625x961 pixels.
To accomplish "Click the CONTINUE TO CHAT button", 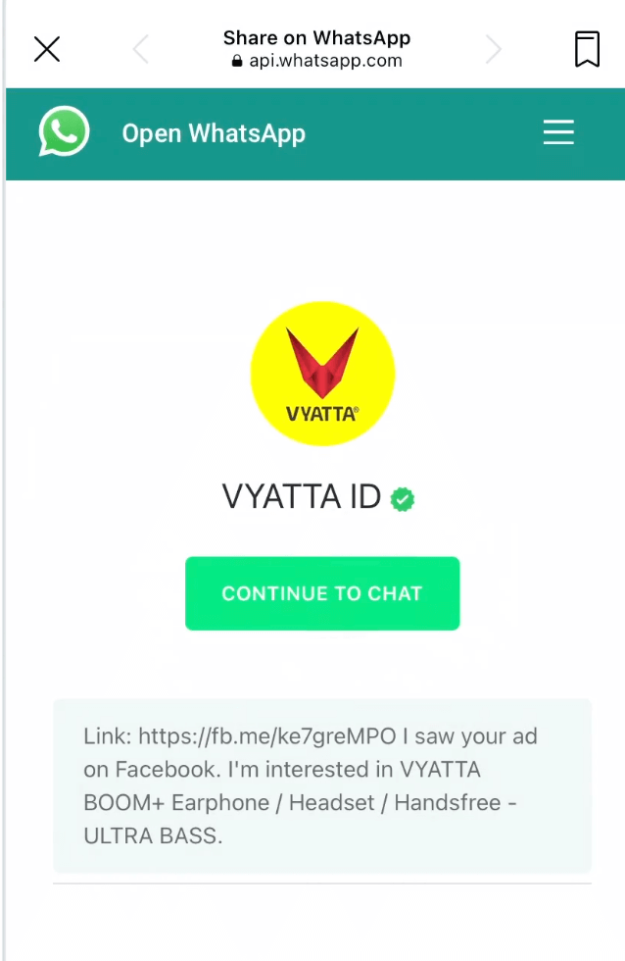I will 322,593.
